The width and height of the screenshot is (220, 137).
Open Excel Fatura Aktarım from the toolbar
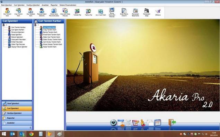click(124, 12)
